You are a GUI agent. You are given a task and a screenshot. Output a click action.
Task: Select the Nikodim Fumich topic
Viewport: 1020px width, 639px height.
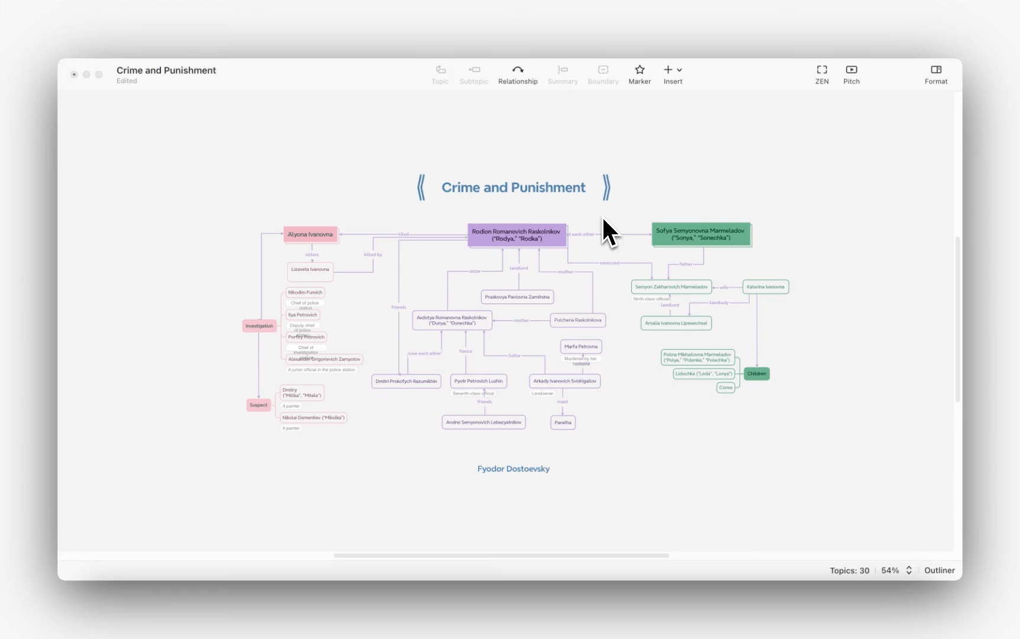tap(305, 292)
